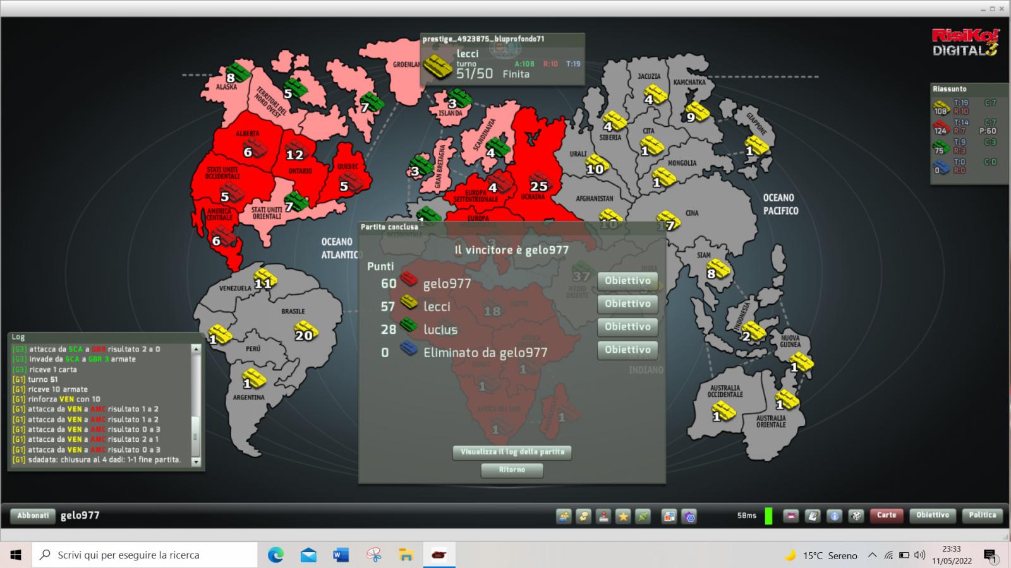Click blue tank icon in Riassunto panel
The height and width of the screenshot is (568, 1011).
pyautogui.click(x=941, y=165)
